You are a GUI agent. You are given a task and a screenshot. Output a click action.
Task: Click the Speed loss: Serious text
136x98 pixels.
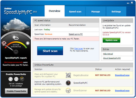pyautogui.click(x=43, y=34)
